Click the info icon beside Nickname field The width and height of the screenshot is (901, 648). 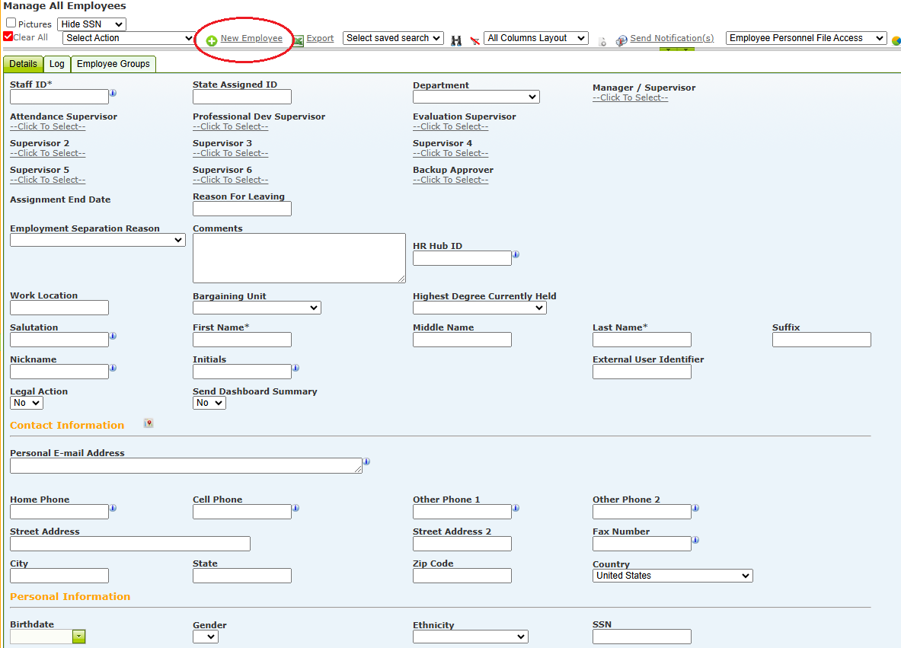click(113, 368)
